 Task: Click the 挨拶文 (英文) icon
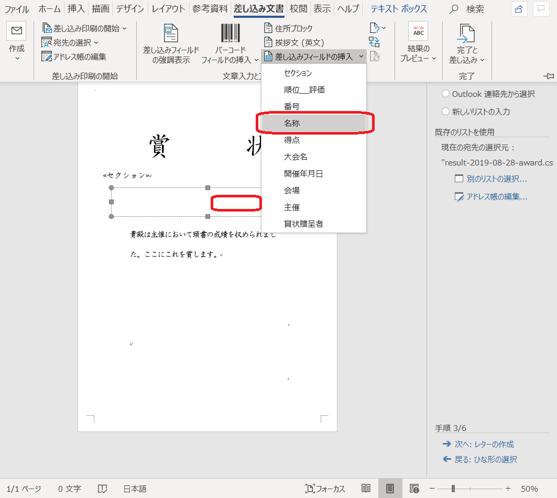[268, 42]
